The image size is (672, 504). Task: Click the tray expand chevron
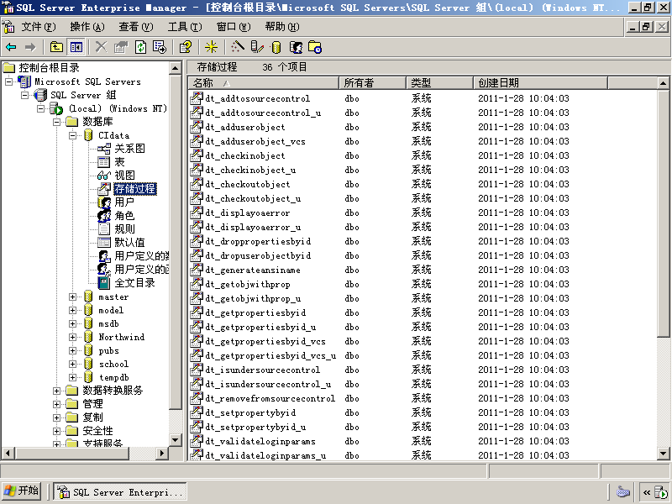pyautogui.click(x=646, y=492)
